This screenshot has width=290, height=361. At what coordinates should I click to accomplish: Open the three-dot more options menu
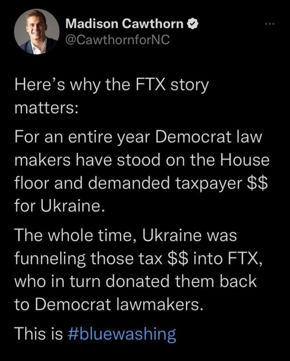point(269,24)
